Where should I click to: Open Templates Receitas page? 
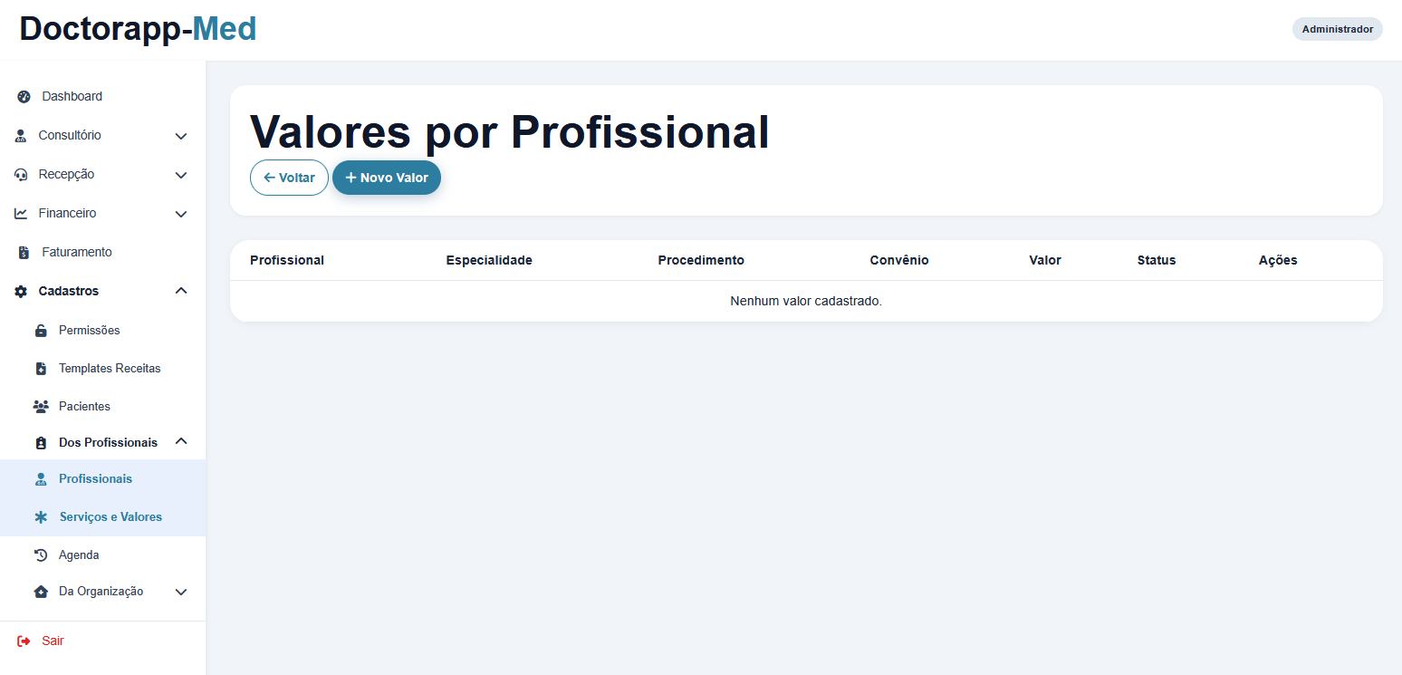click(103, 368)
